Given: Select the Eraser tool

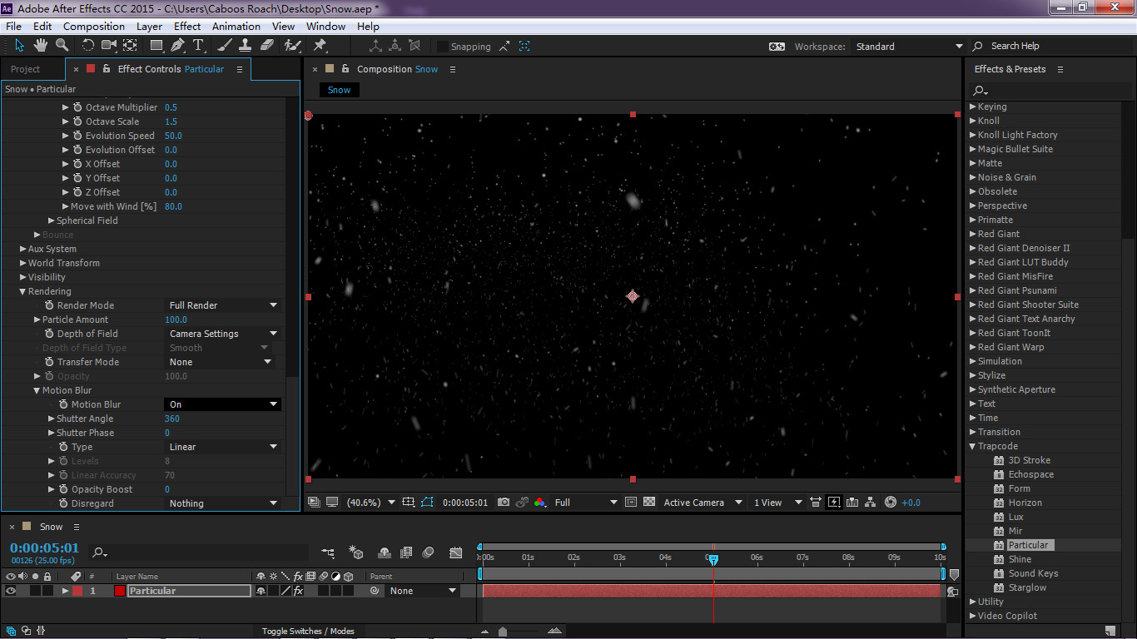Looking at the screenshot, I should coord(267,45).
